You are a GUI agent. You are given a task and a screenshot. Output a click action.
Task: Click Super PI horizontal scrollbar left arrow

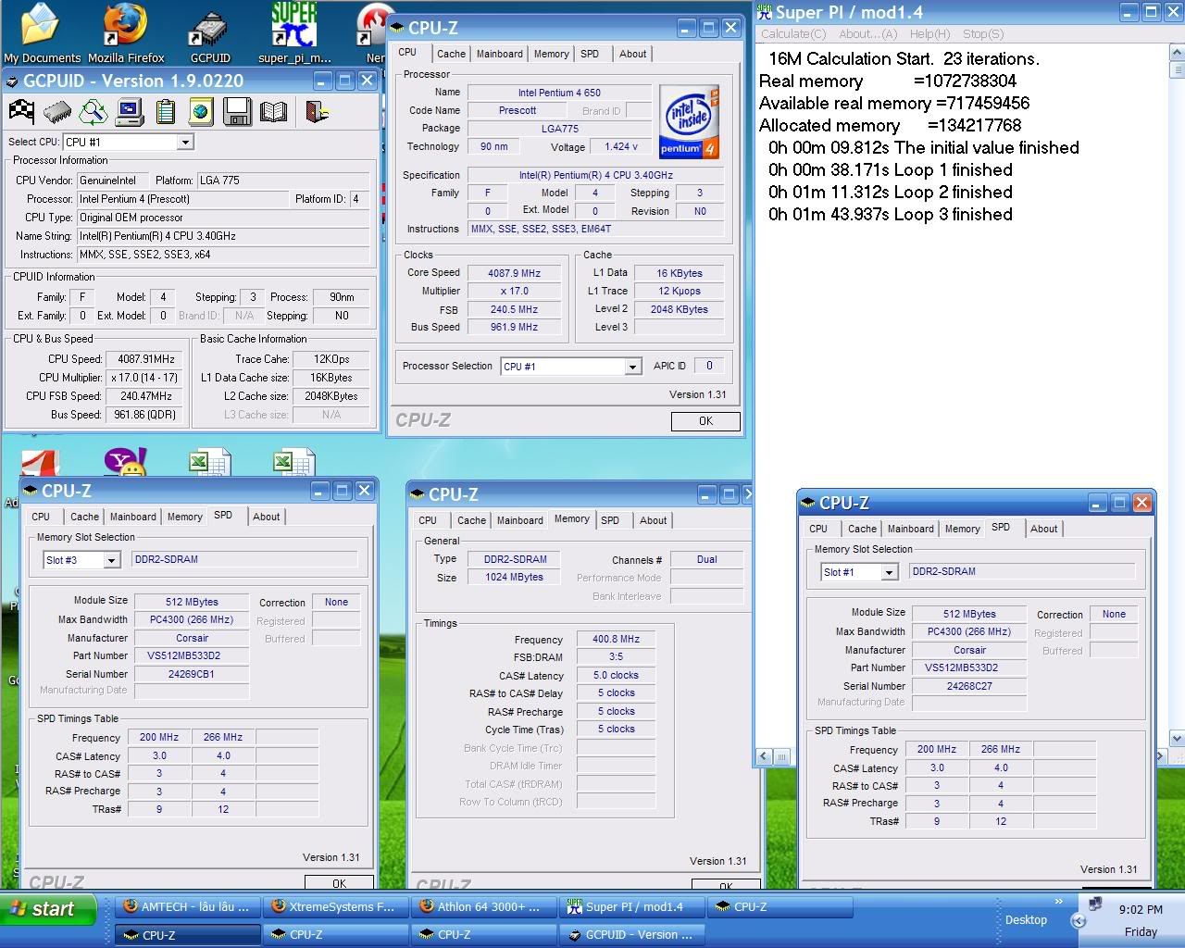tap(765, 756)
